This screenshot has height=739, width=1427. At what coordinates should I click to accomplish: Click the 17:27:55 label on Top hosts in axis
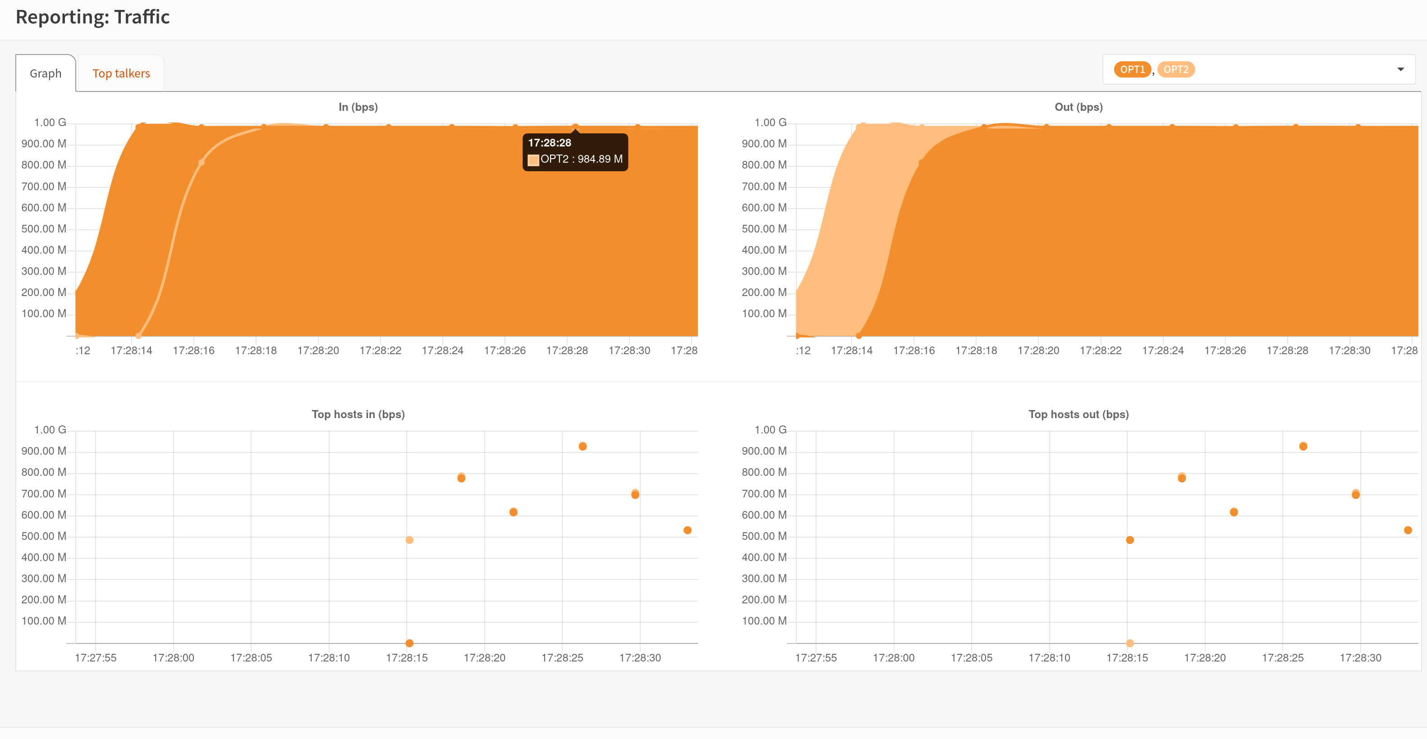pos(95,657)
